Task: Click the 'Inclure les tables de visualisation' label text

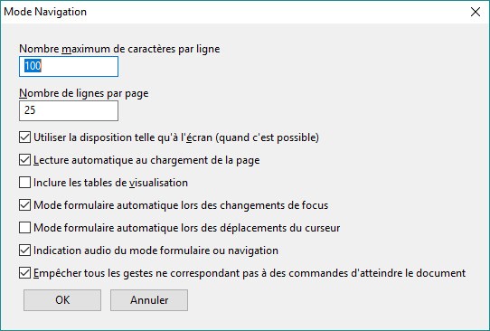Action: (x=110, y=183)
